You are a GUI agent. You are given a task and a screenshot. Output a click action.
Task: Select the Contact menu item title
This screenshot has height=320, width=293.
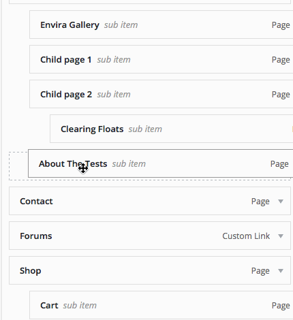pos(36,202)
